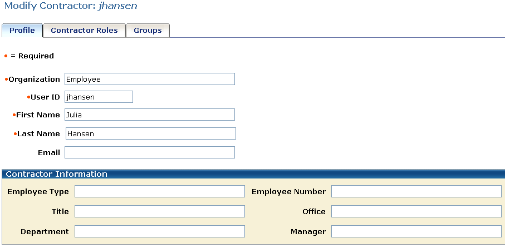Click the First Name field containing Julia

click(149, 115)
